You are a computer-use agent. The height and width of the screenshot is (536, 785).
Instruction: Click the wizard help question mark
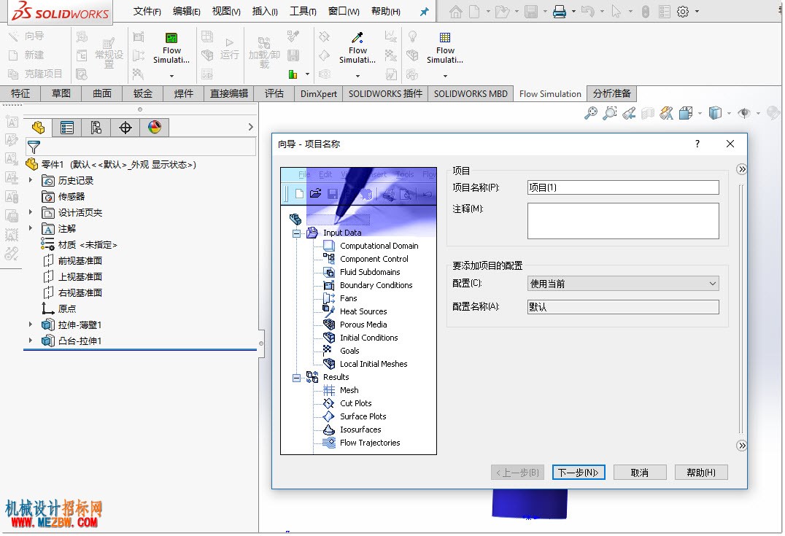coord(697,144)
